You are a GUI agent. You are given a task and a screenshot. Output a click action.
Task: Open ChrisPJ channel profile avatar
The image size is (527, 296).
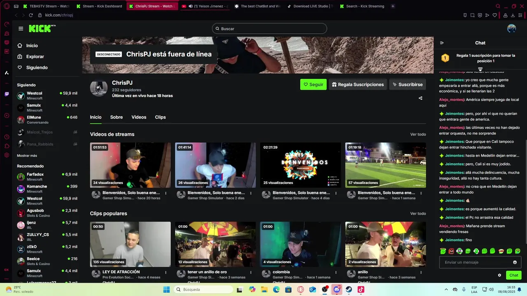(99, 88)
